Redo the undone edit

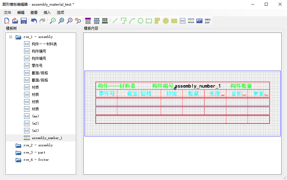(x=42, y=21)
